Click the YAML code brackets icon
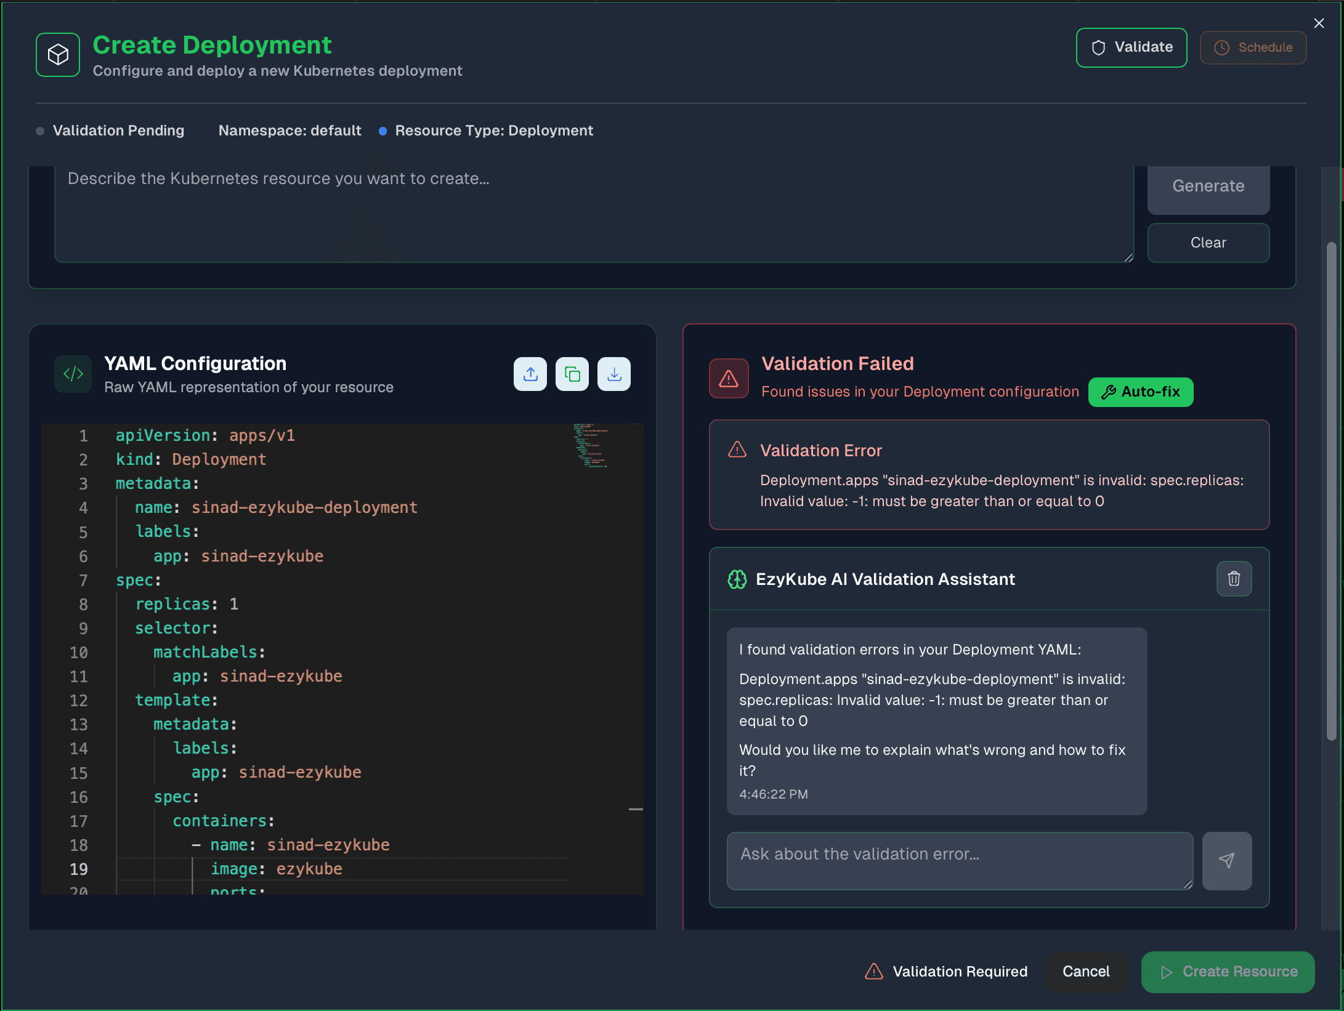Image resolution: width=1344 pixels, height=1011 pixels. coord(73,374)
